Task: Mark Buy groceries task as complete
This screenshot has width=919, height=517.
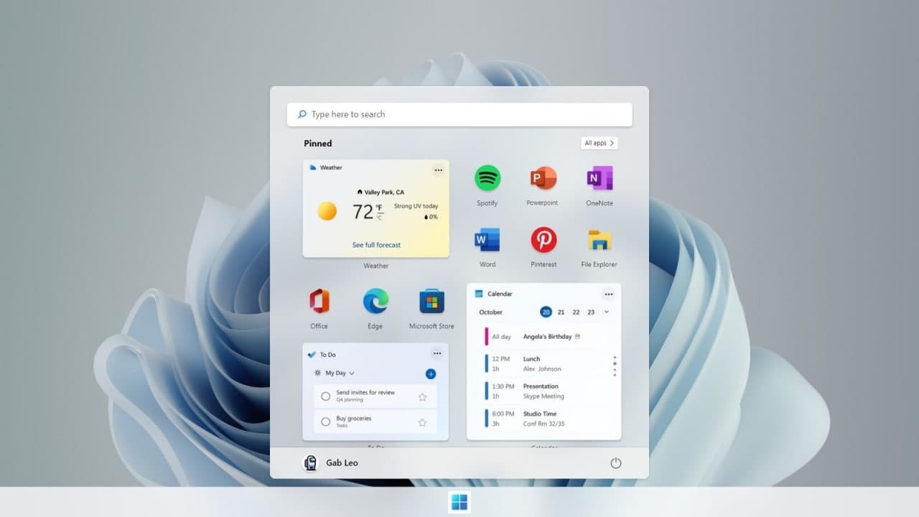Action: [326, 421]
